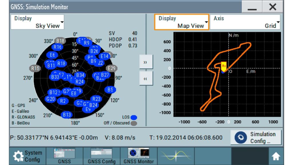Select satellite B13 in sky view
The width and height of the screenshot is (293, 165).
pyautogui.click(x=67, y=115)
